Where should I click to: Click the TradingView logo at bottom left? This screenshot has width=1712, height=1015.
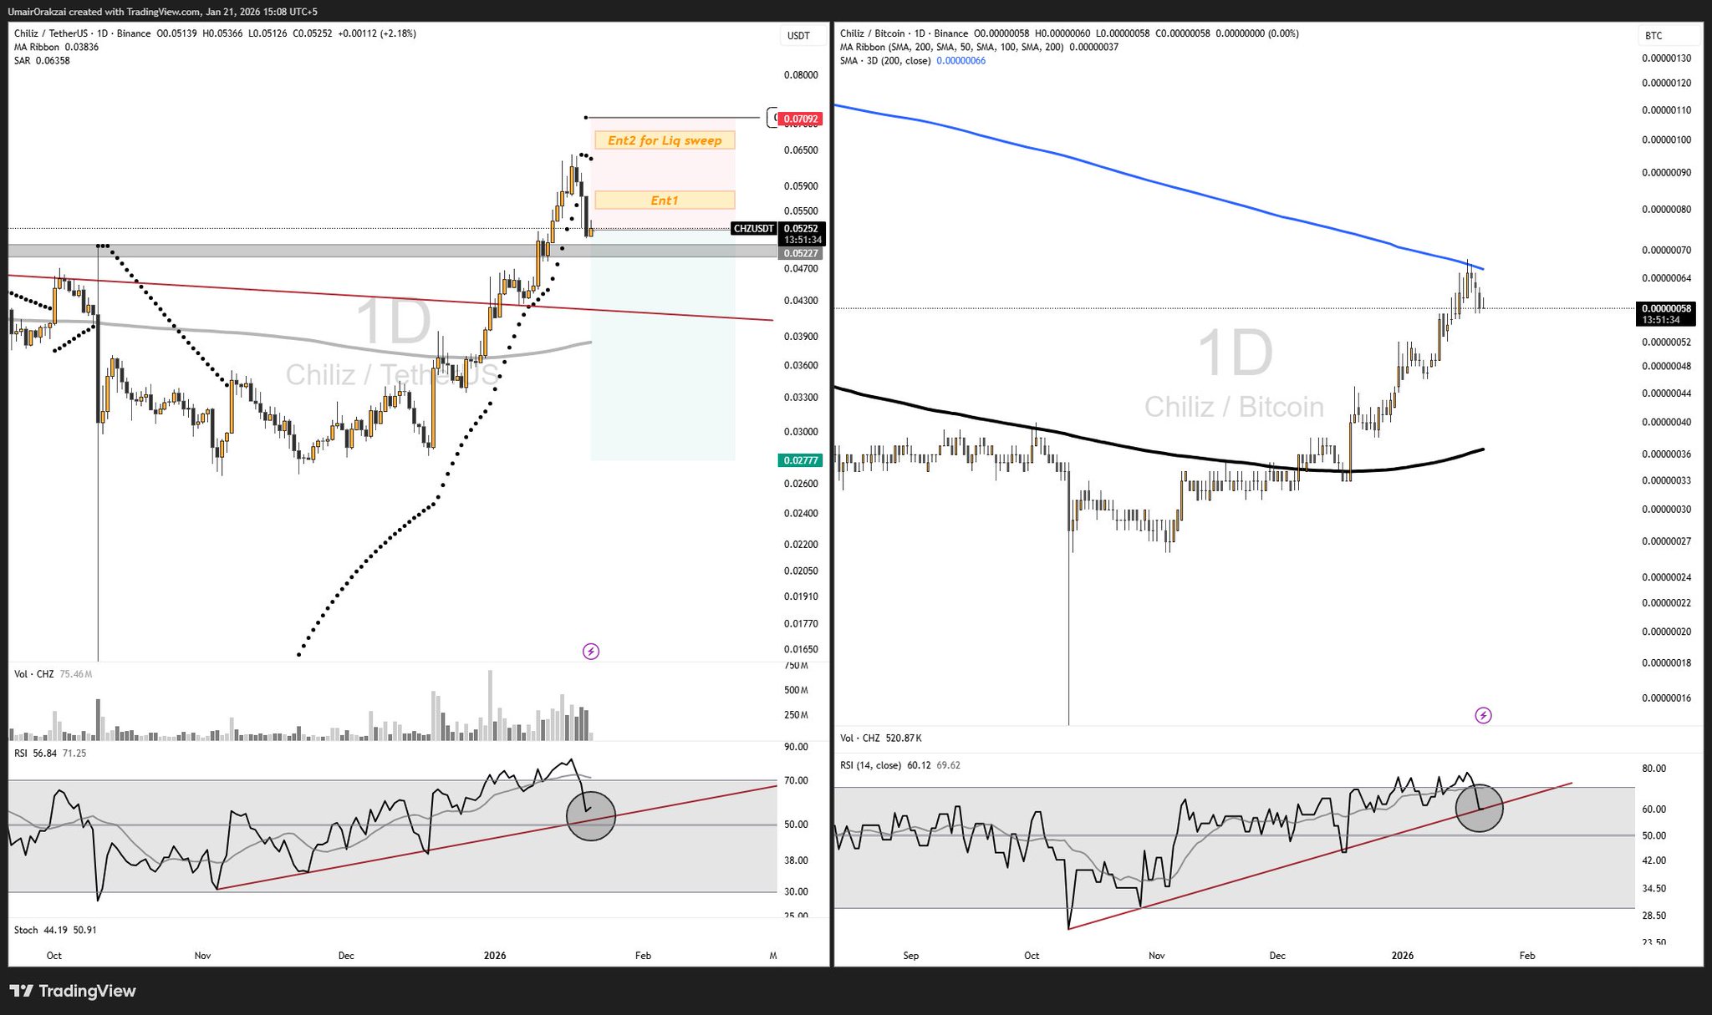[73, 991]
